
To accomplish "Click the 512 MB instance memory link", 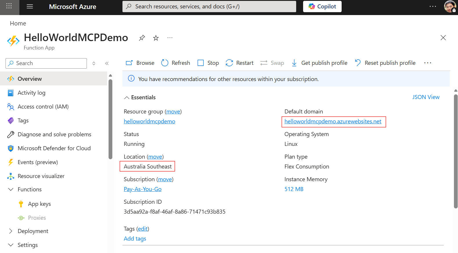I will 294,189.
